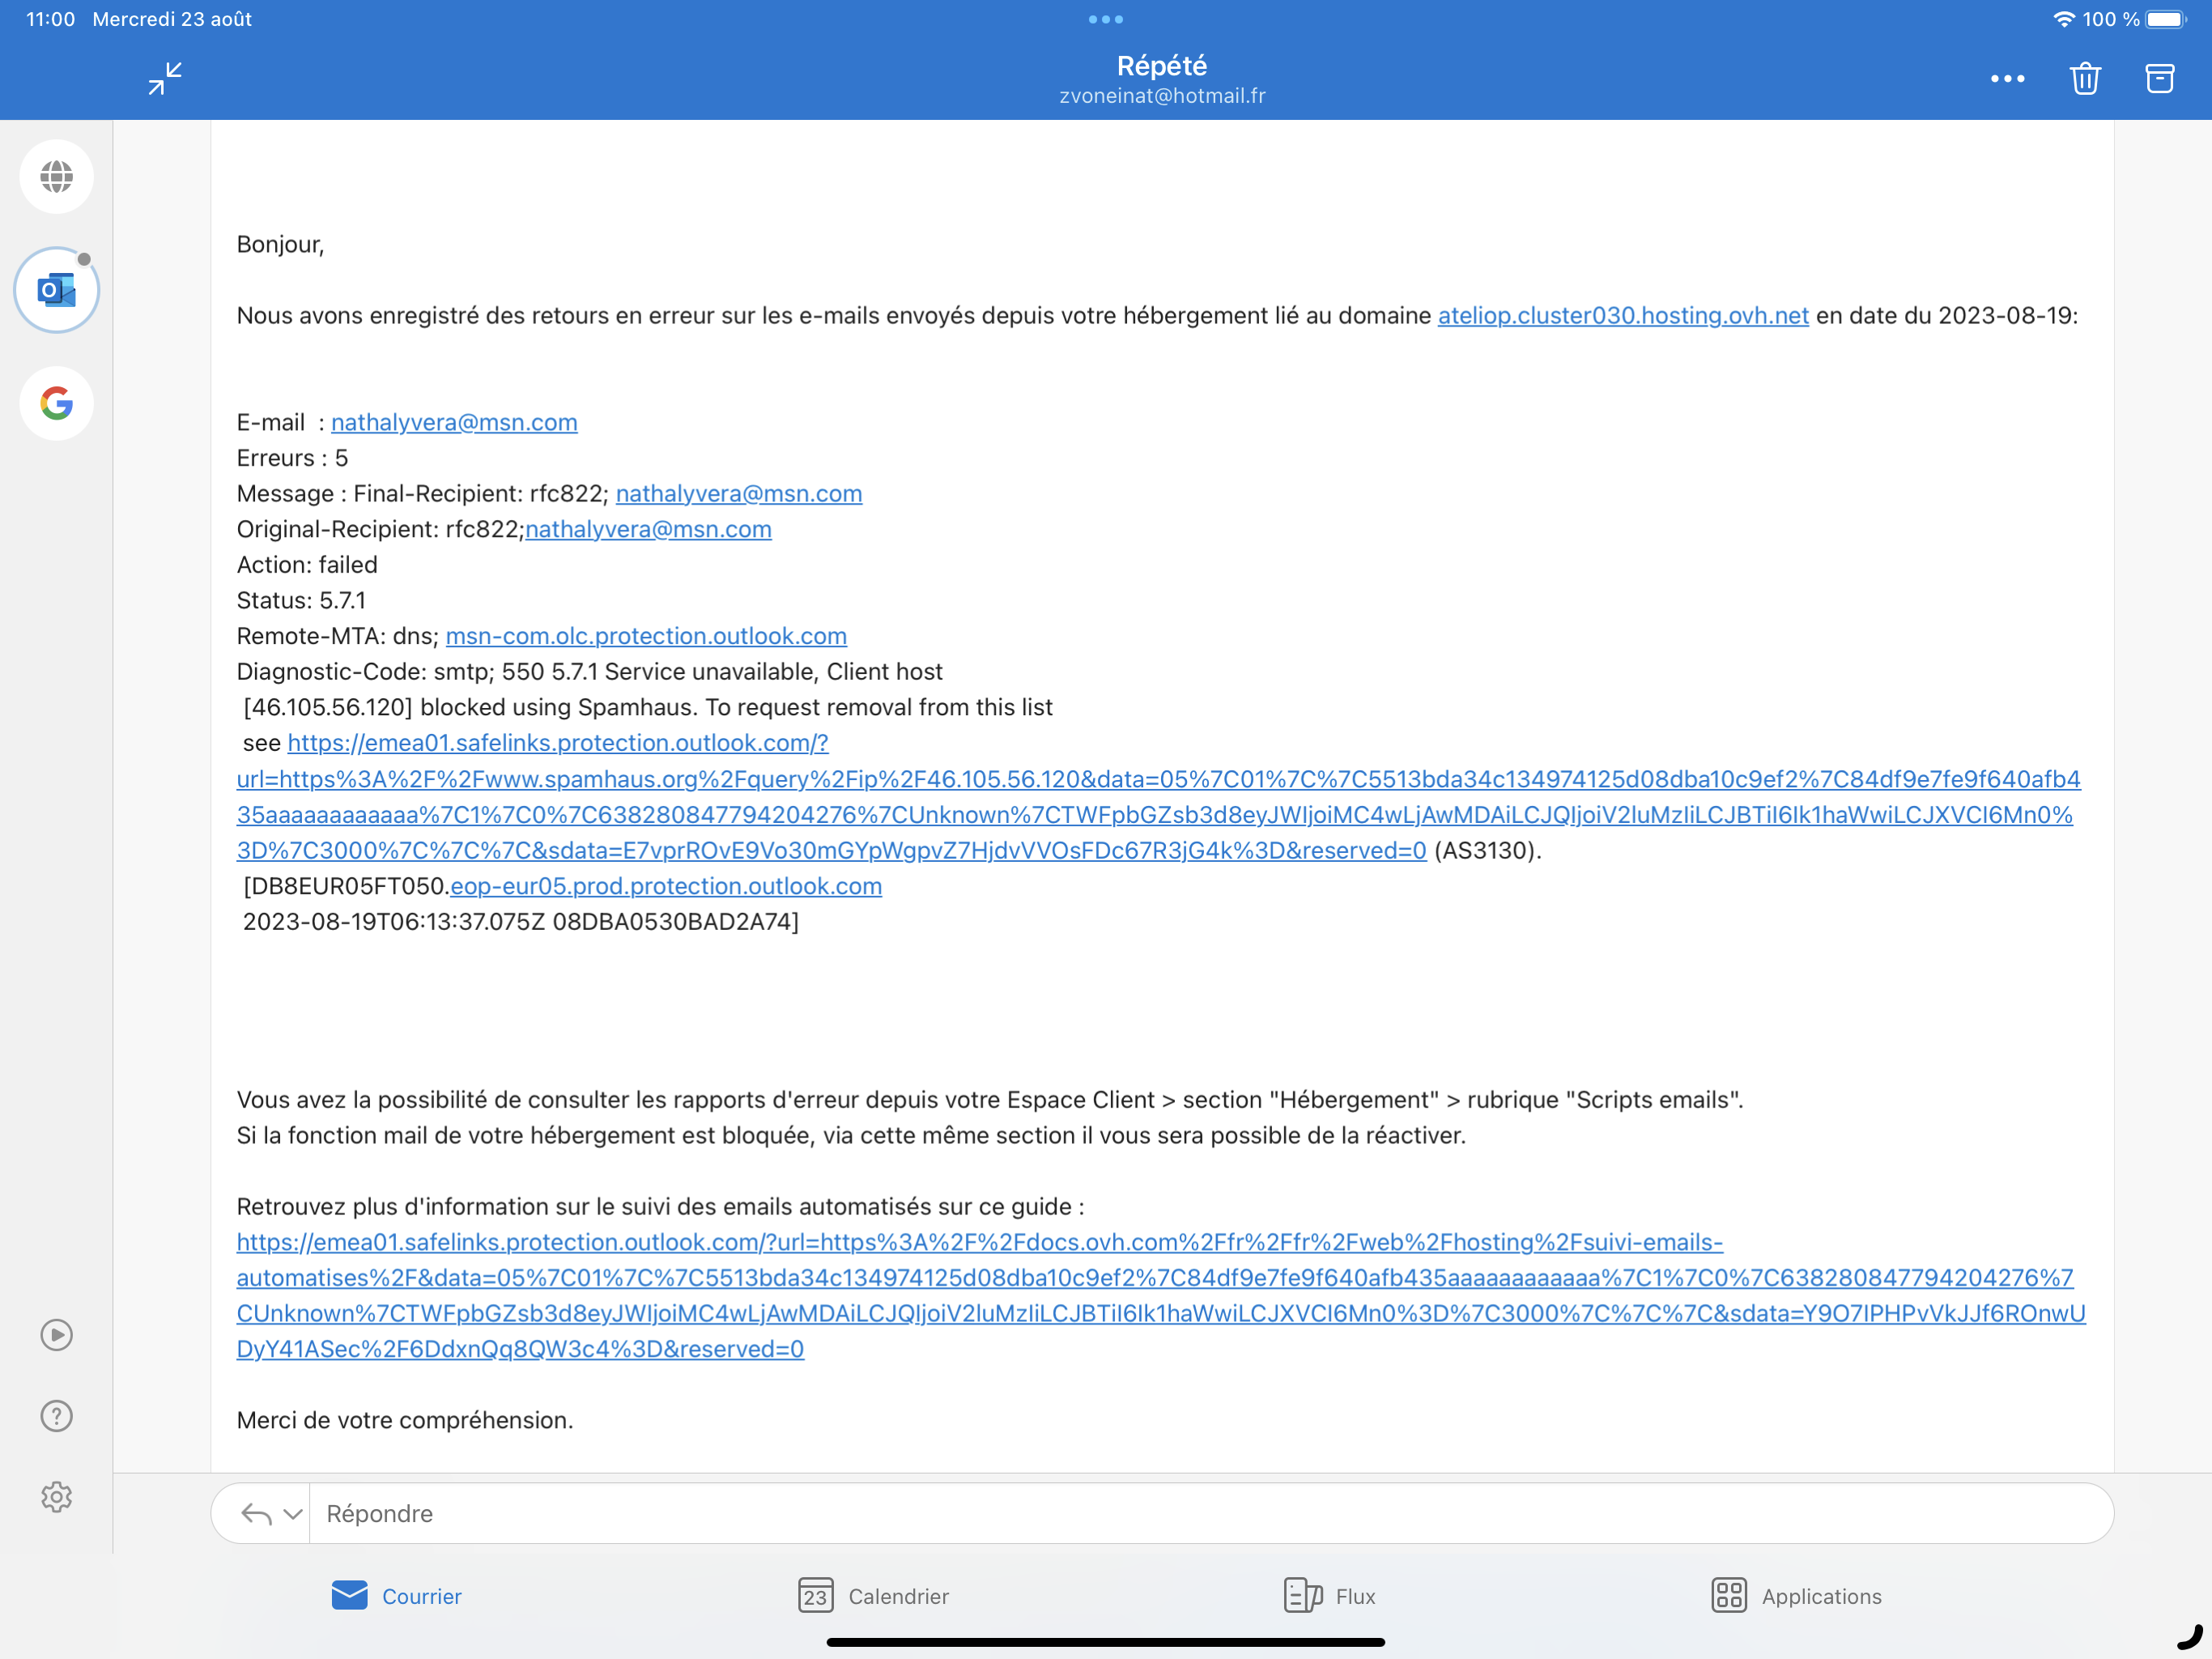Switch to the Calendrier tab
Viewport: 2212px width, 1659px height.
tap(873, 1596)
